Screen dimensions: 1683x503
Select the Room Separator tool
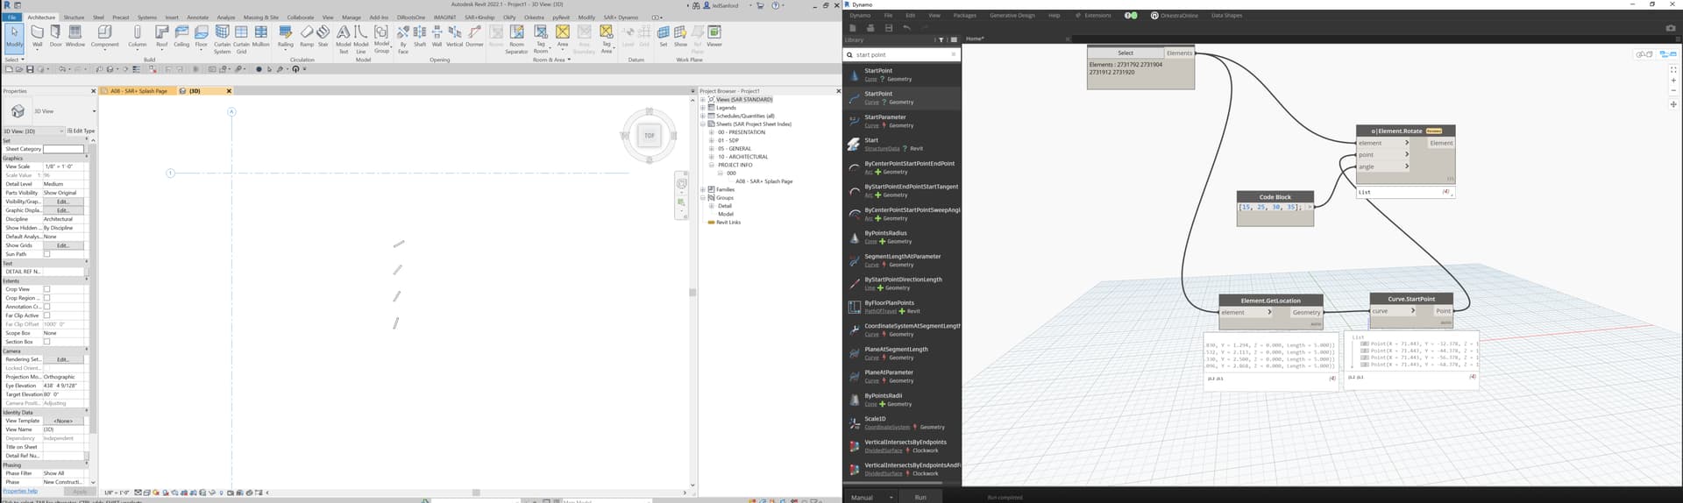[517, 39]
